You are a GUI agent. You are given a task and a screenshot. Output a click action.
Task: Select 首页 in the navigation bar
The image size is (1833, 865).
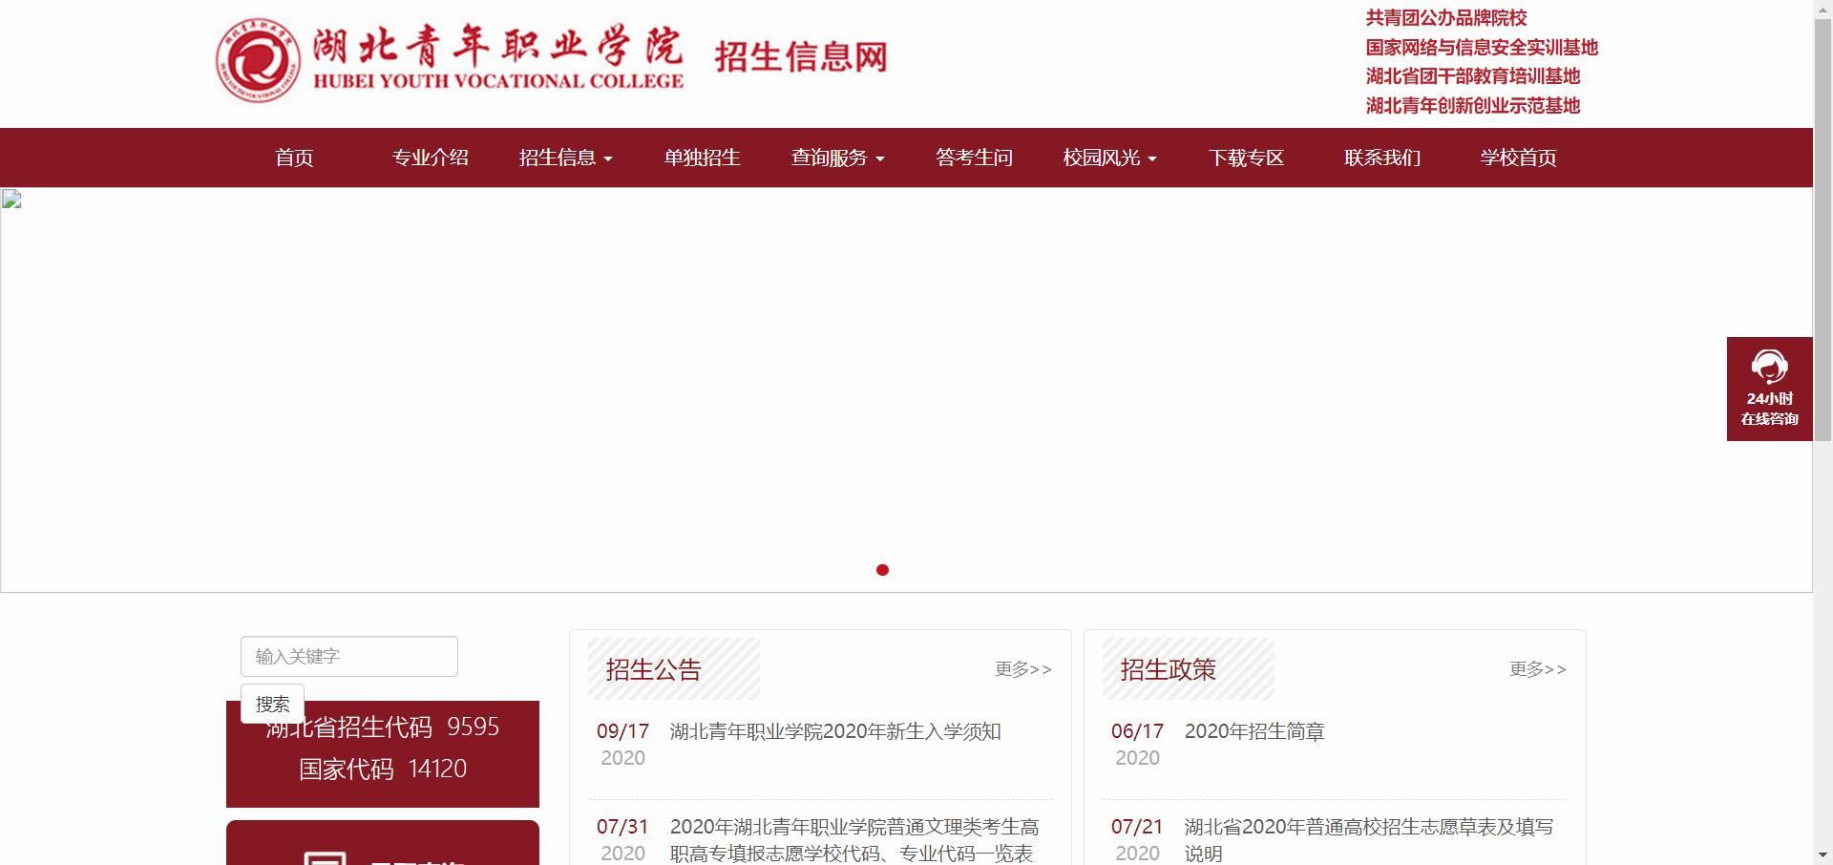(x=294, y=158)
